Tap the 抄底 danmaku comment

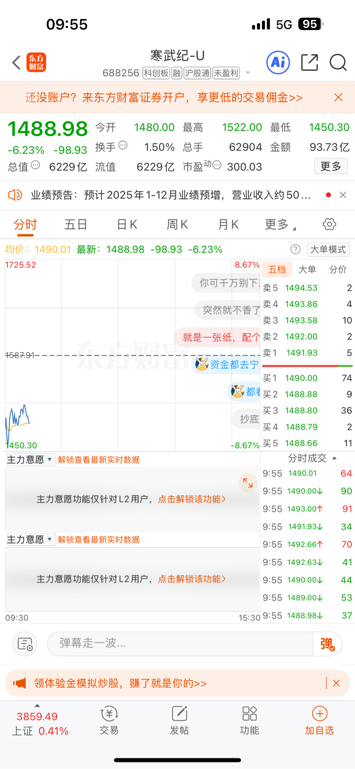[246, 419]
